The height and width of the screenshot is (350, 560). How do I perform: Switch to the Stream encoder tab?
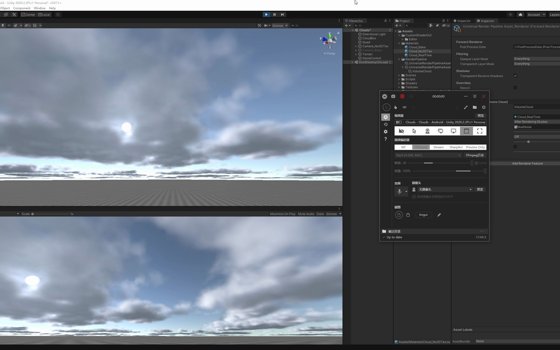click(438, 147)
